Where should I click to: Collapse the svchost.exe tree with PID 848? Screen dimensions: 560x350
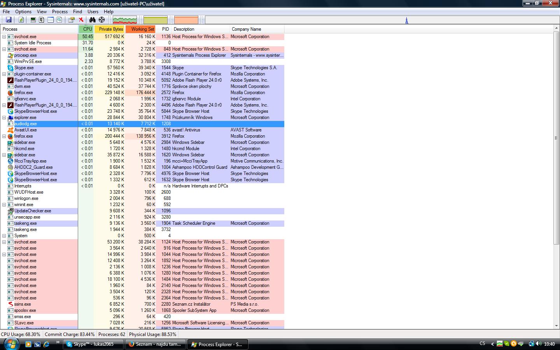[x=4, y=49]
